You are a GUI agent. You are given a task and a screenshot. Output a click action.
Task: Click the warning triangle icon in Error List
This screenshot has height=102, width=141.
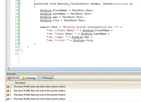click(x=23, y=78)
